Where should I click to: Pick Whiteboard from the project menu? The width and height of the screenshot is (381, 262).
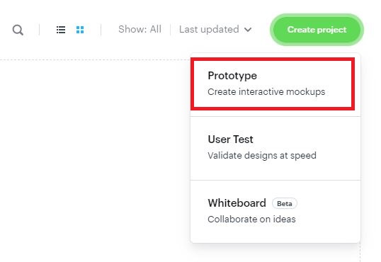click(x=275, y=212)
